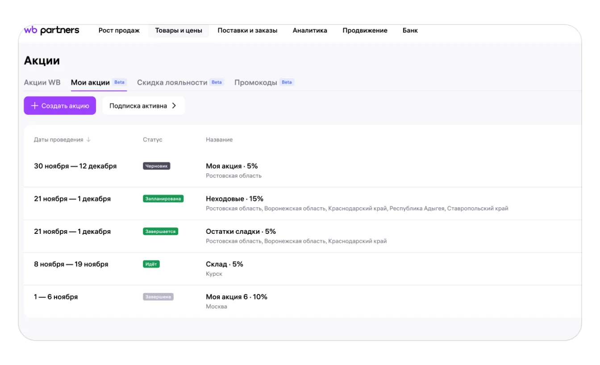Switch to Промокоды tab

(255, 83)
